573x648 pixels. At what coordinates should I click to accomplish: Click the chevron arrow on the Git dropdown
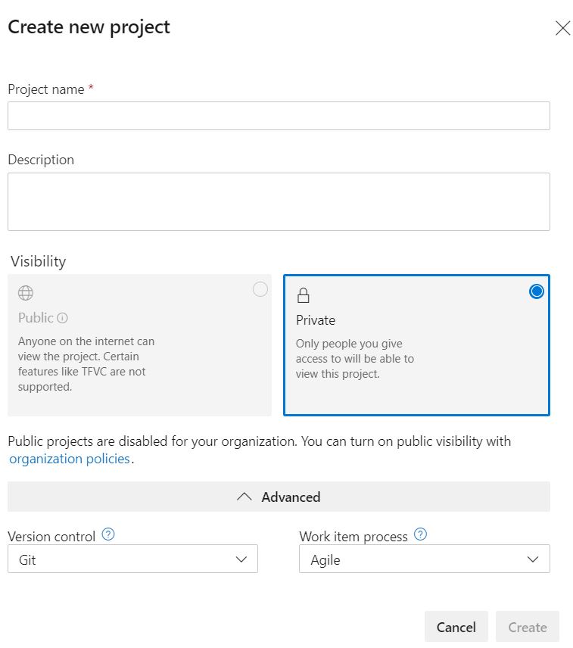241,559
